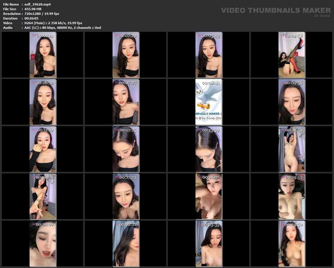
Task: Click the H264 video codec info line
Action: pyautogui.click(x=53, y=23)
